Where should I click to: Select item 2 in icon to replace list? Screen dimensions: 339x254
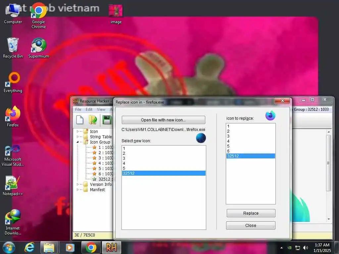251,131
